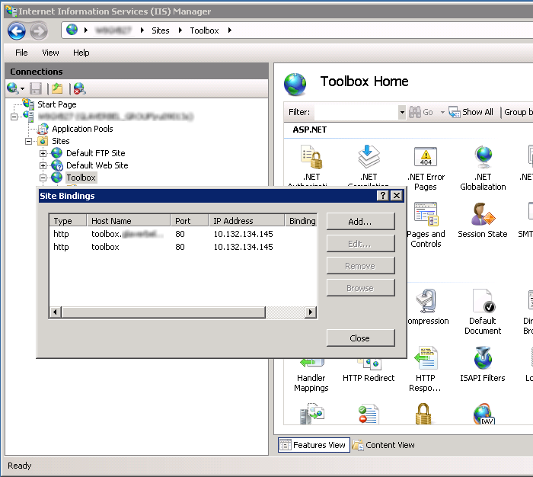Close the Site Bindings dialog with Close button
Image resolution: width=533 pixels, height=477 pixels.
point(360,338)
